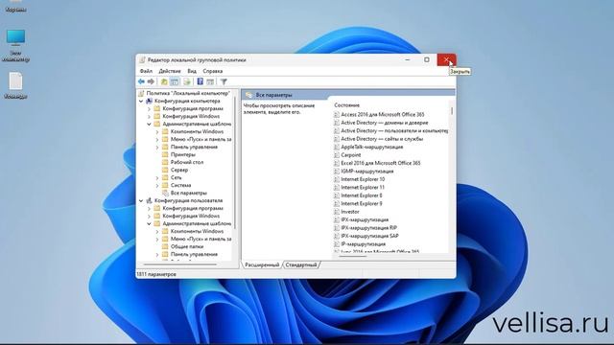
Task: Open the Справка menu
Action: tap(213, 71)
